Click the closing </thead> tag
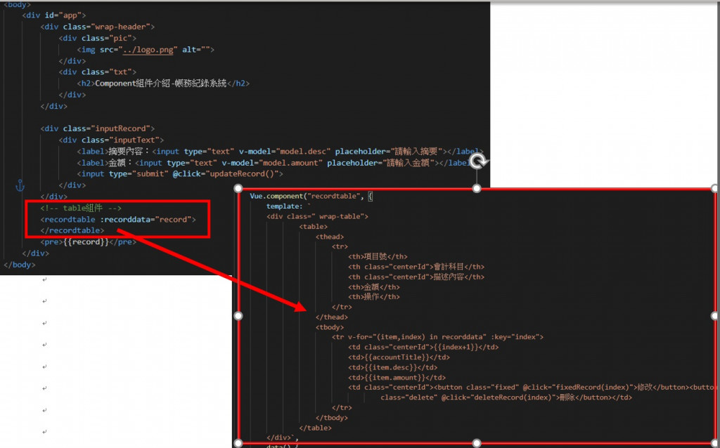Screen dimensions: 720x448 [x=332, y=317]
